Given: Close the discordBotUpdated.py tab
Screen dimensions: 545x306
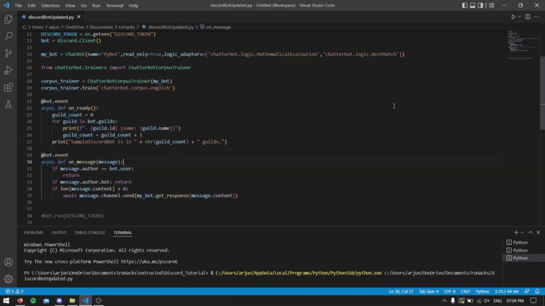Looking at the screenshot, I should [x=78, y=17].
